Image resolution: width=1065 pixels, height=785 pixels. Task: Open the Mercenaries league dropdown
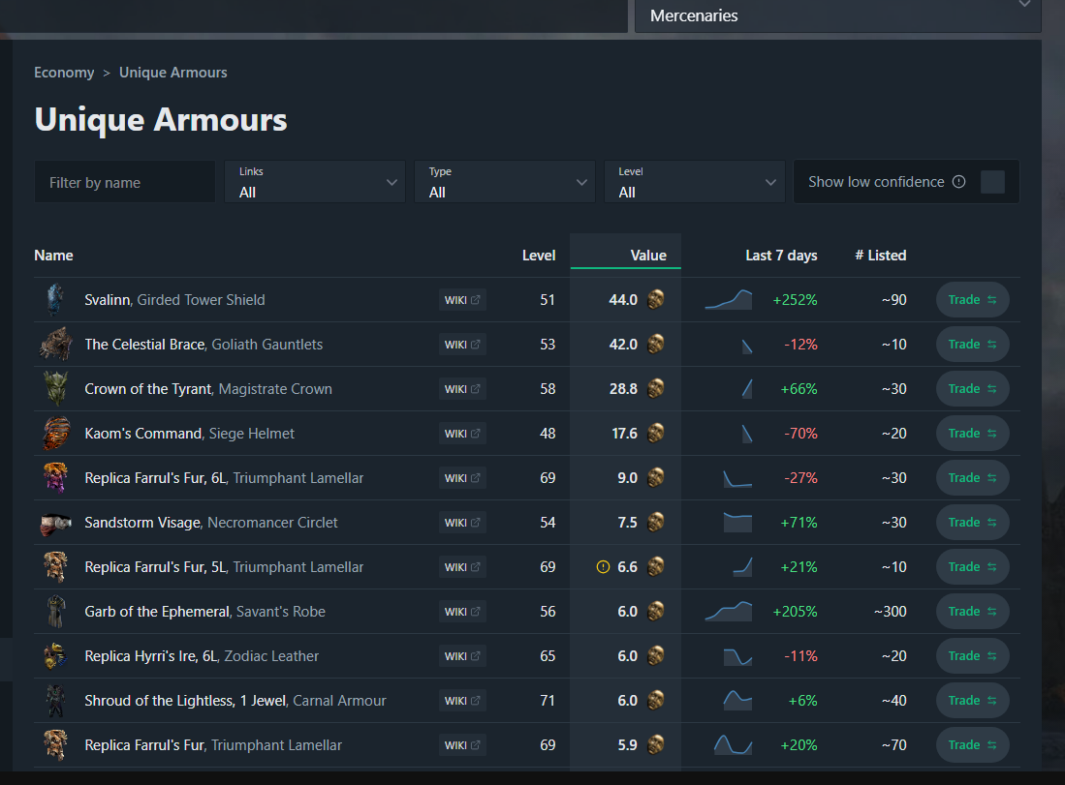pyautogui.click(x=837, y=15)
